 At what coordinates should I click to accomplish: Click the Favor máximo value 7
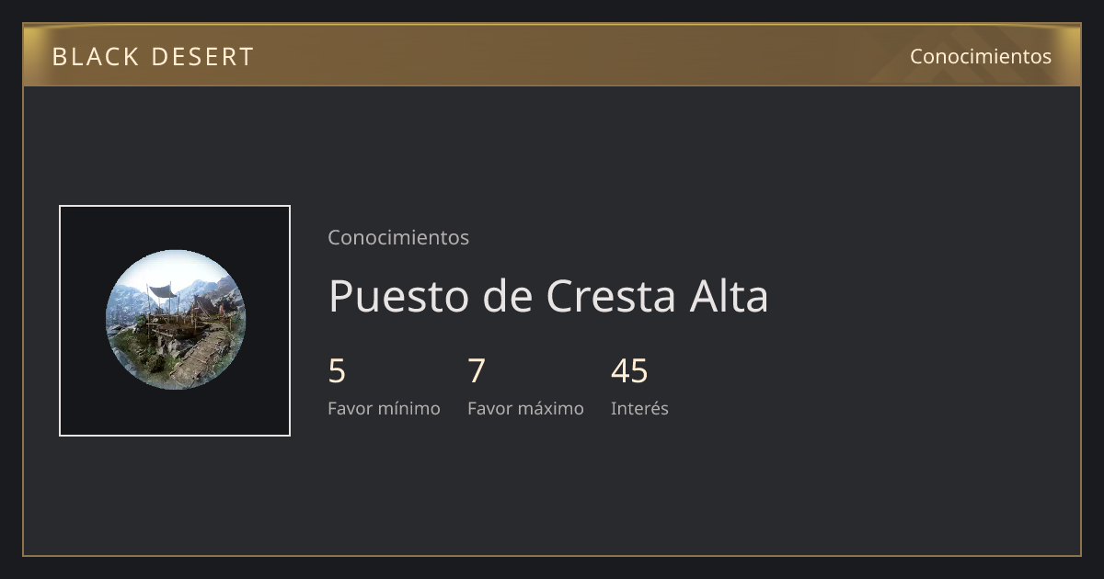pos(476,371)
